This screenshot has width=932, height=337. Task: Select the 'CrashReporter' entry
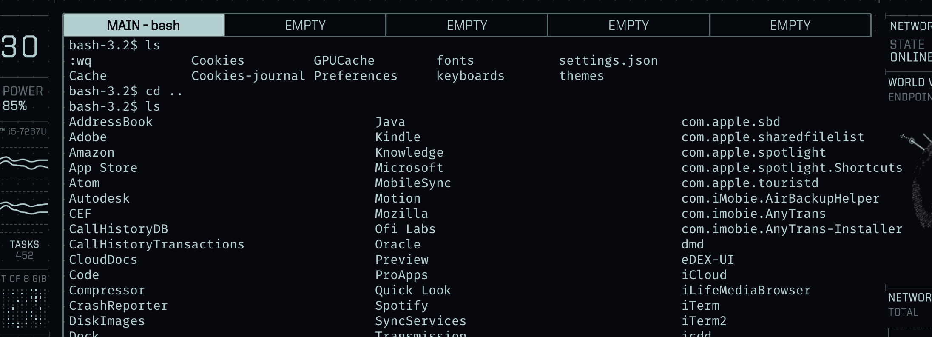pos(119,306)
